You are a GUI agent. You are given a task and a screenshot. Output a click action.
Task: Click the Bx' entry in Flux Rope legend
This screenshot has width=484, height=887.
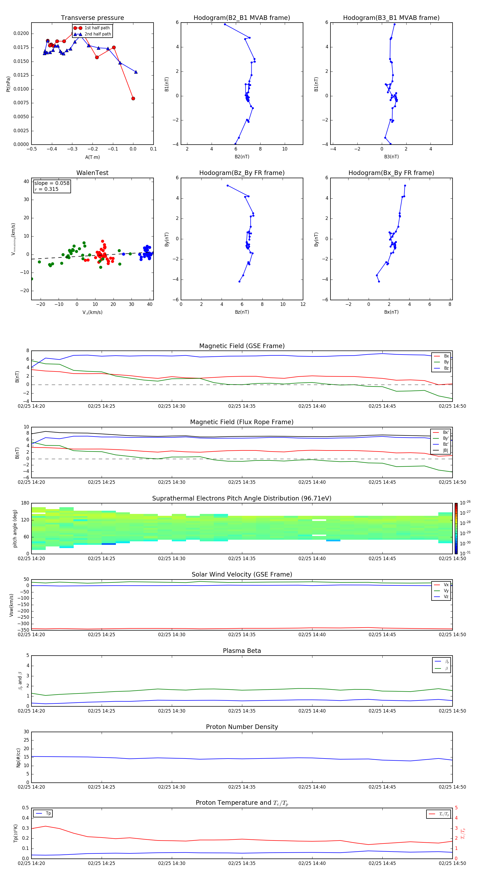tap(441, 432)
